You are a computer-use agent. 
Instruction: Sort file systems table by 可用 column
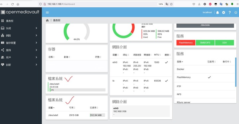(72, 108)
